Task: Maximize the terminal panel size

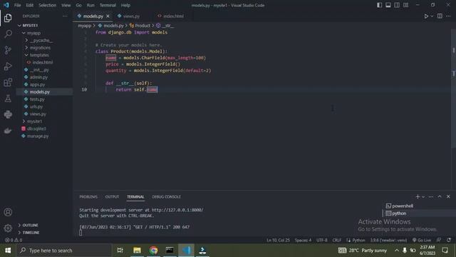Action: click(x=440, y=197)
